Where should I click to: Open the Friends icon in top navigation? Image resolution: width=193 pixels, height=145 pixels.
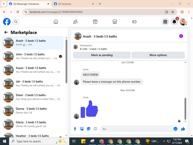point(75,22)
